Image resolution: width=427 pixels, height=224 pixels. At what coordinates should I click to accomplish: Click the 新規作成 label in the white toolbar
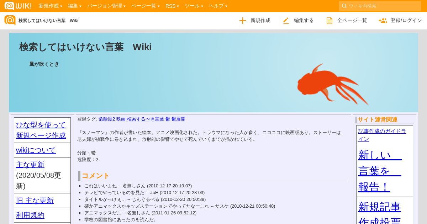[260, 21]
